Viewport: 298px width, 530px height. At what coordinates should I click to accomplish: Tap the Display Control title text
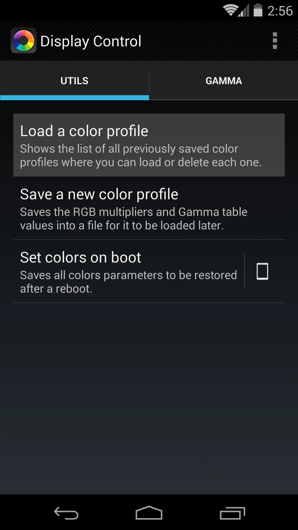[91, 41]
